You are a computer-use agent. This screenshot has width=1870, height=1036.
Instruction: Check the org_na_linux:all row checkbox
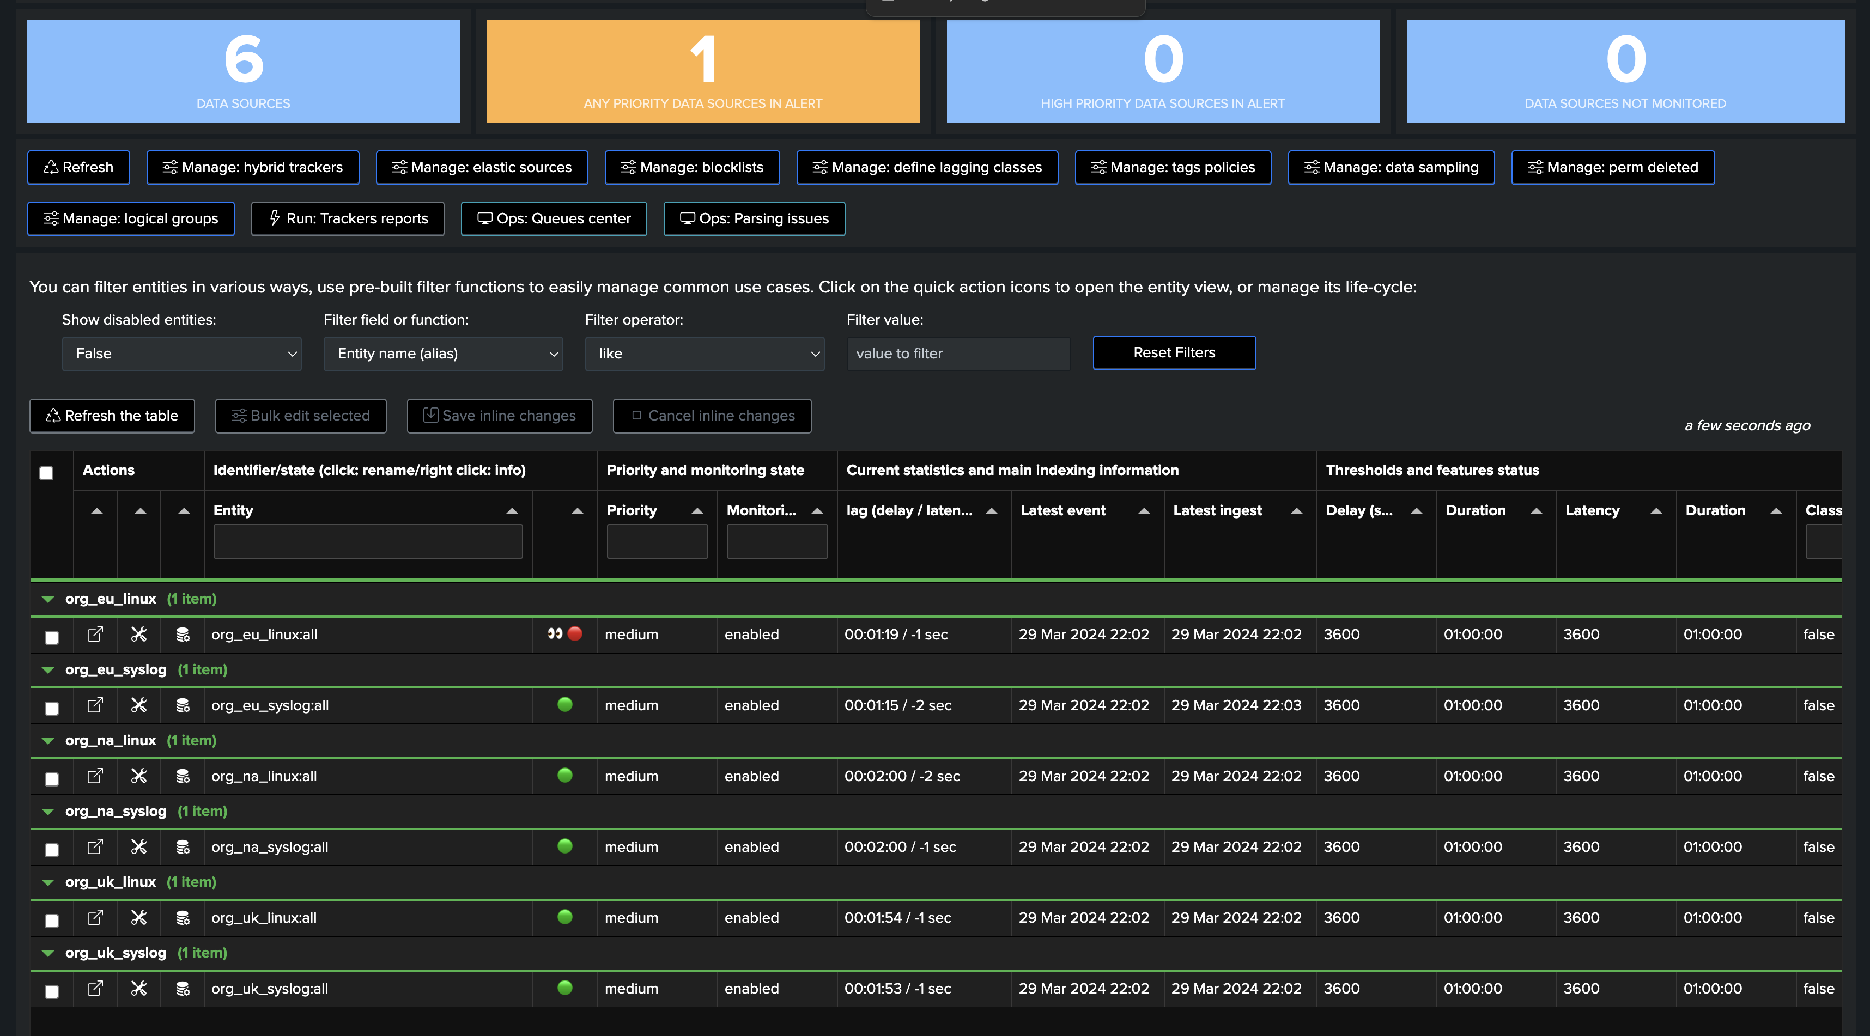point(52,779)
